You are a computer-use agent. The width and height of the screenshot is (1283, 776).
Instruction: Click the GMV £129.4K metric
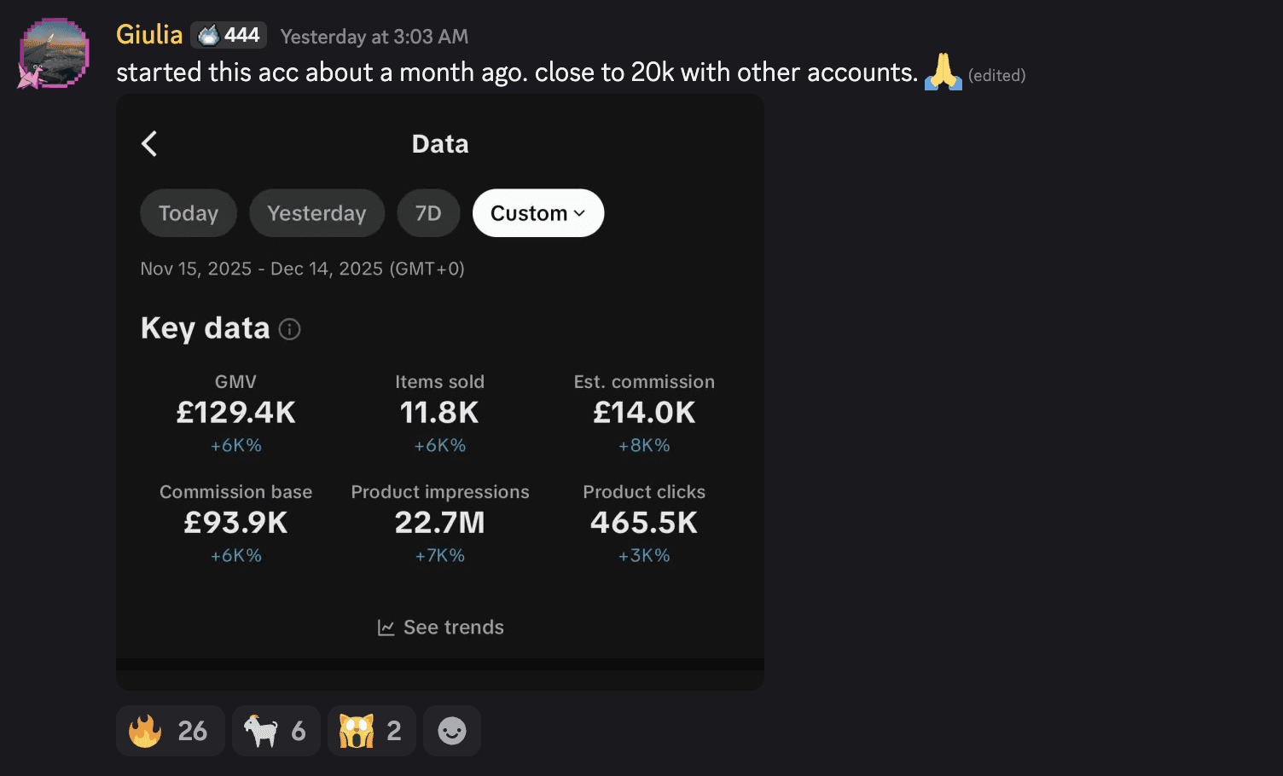[236, 413]
